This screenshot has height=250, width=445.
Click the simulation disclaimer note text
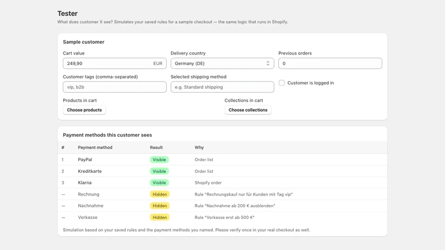pyautogui.click(x=186, y=230)
